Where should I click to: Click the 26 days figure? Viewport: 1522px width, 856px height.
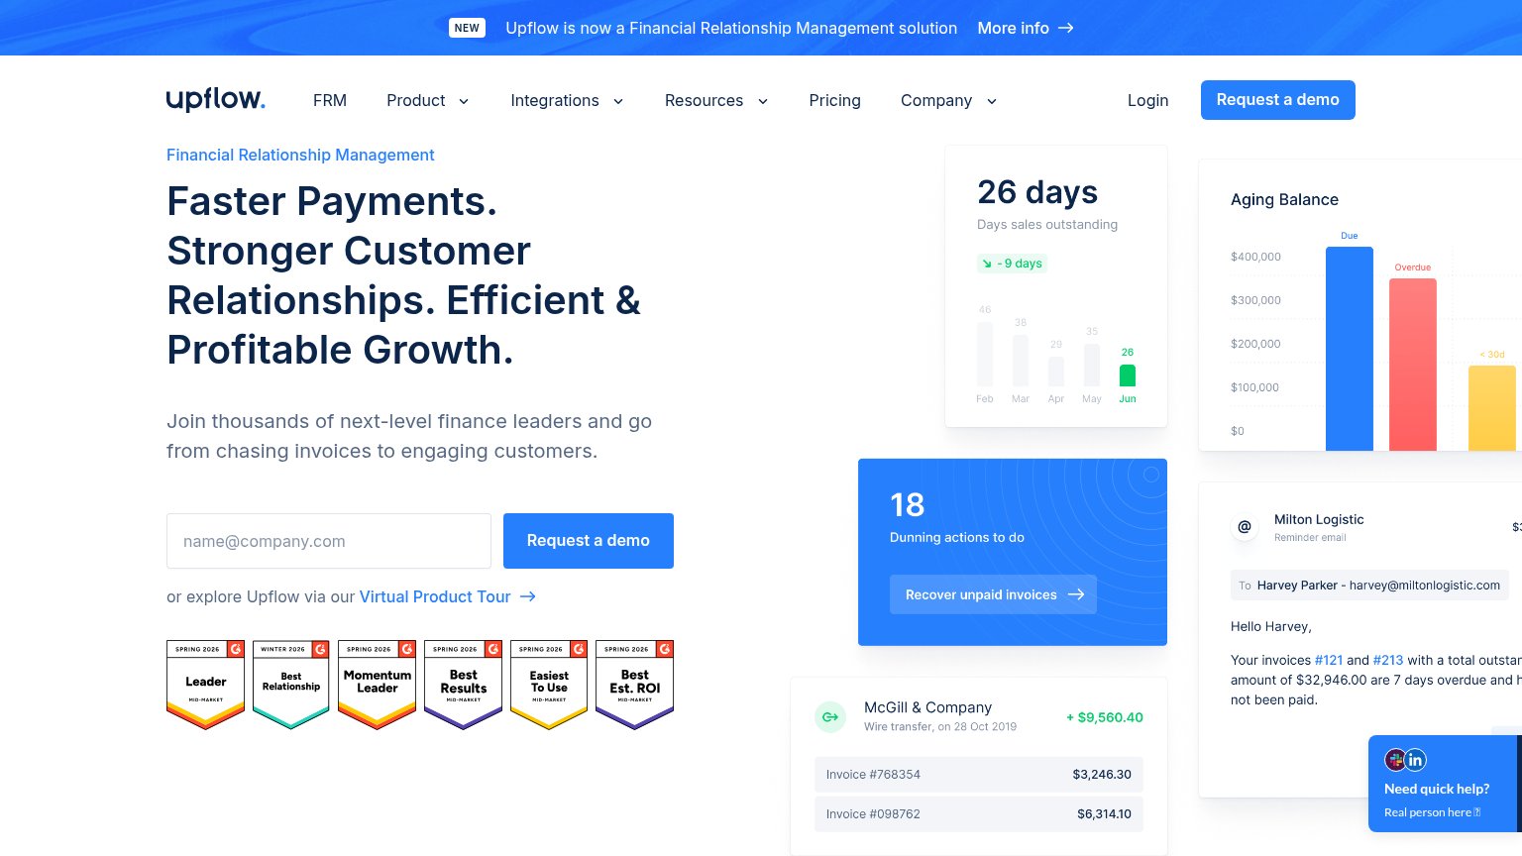(x=1037, y=191)
